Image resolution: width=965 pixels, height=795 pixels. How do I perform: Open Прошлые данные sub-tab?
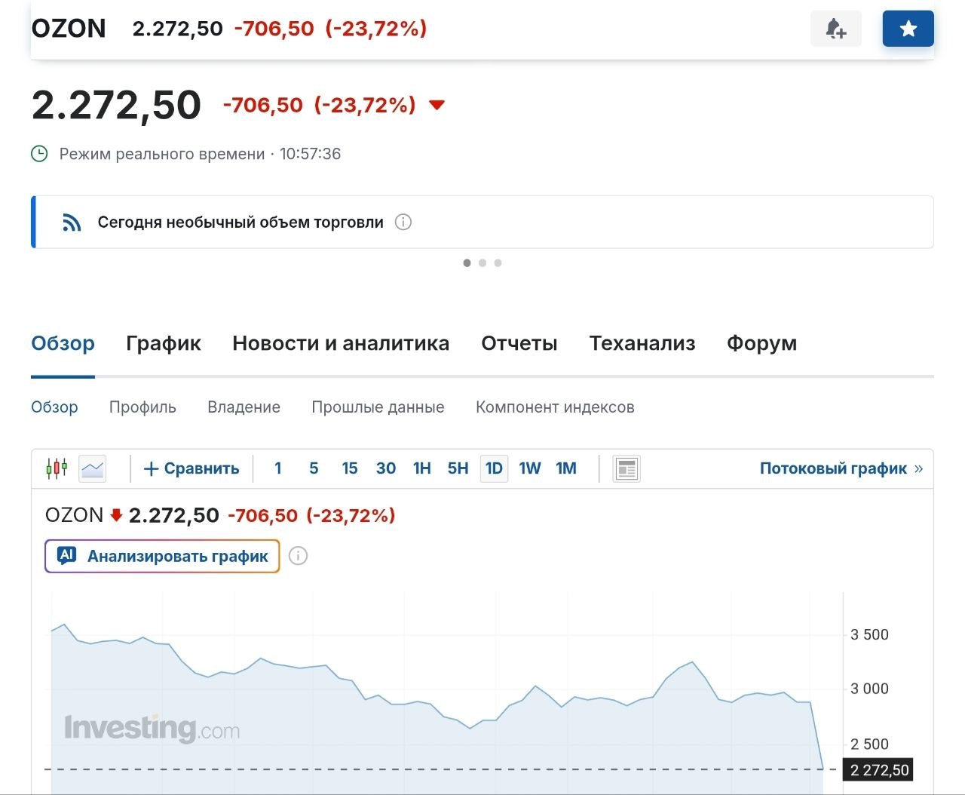pos(378,407)
